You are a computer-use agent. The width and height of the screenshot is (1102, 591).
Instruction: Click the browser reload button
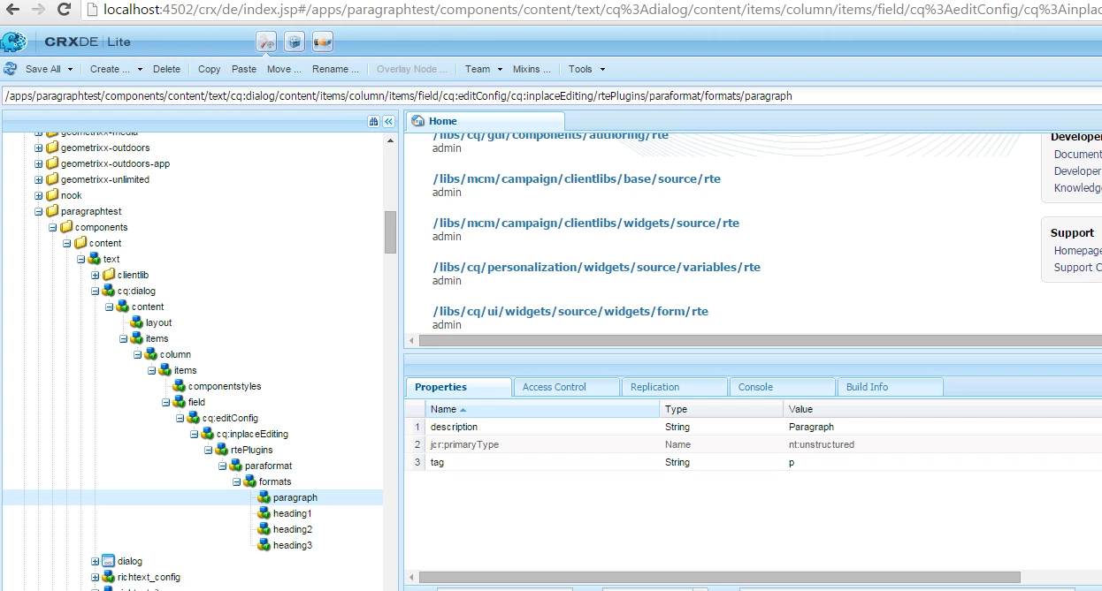coord(65,10)
